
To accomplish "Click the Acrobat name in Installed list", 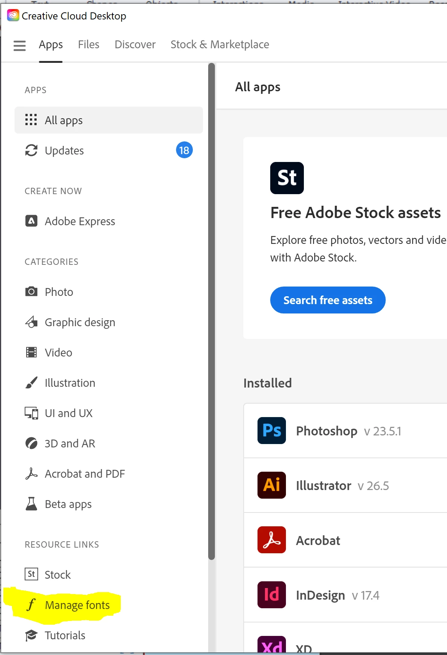I will tap(318, 541).
